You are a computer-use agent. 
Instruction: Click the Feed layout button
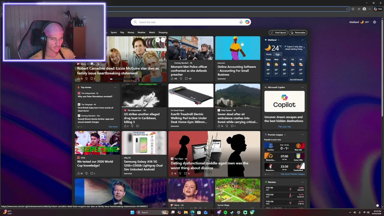[278, 32]
